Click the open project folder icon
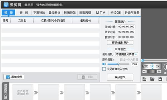The height and width of the screenshot is (100, 167). coord(152,79)
